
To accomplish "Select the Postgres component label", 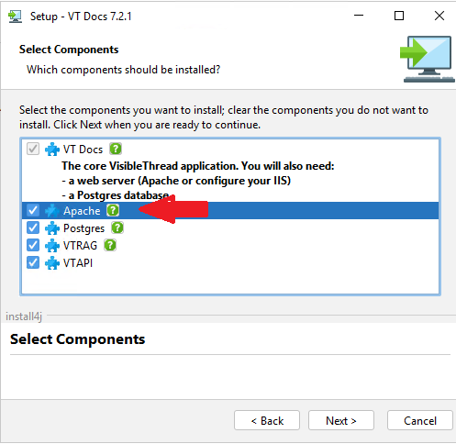I will click(83, 228).
